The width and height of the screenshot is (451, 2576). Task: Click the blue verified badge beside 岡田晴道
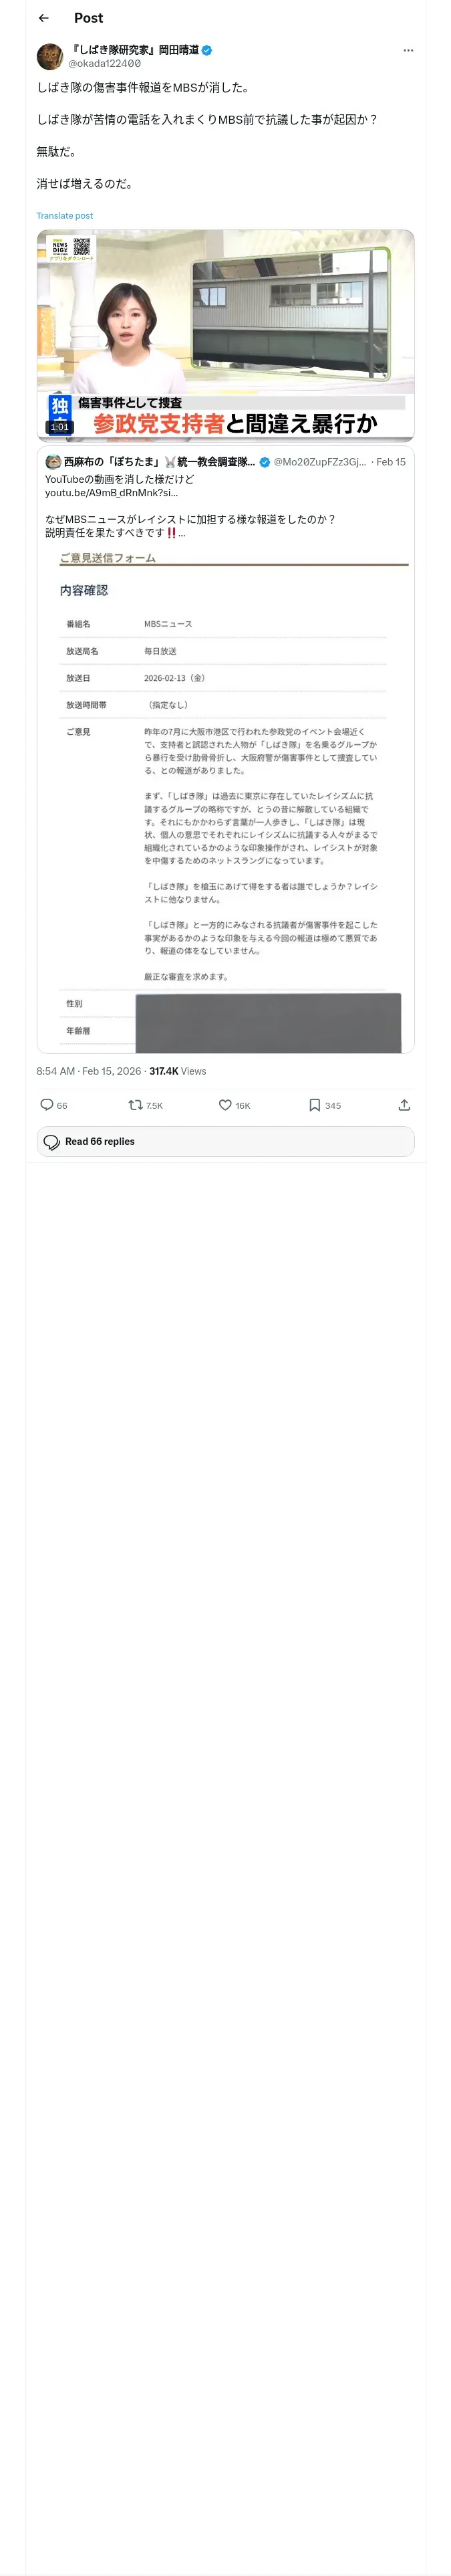pos(206,49)
